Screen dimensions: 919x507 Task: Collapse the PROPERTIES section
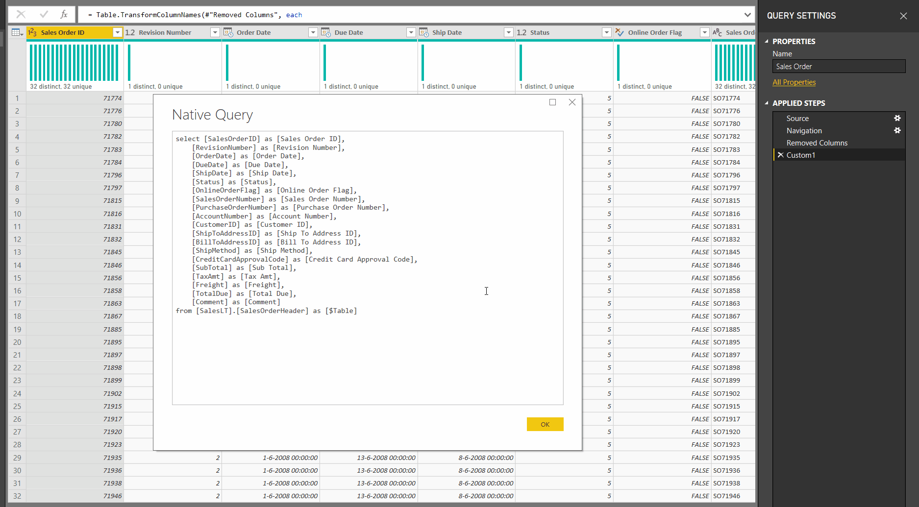[767, 41]
